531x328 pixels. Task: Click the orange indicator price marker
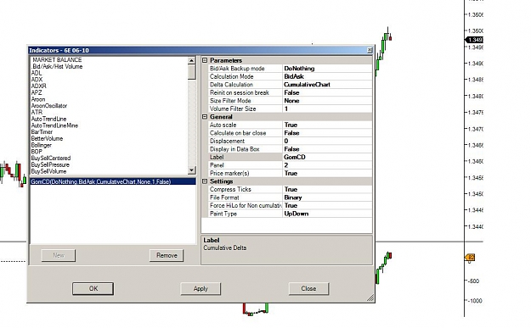click(x=470, y=258)
